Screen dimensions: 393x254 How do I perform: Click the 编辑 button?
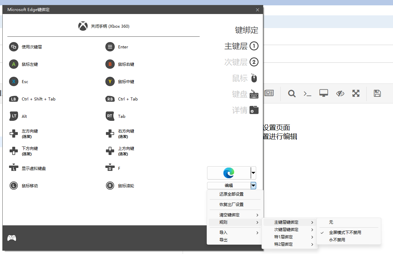click(229, 186)
